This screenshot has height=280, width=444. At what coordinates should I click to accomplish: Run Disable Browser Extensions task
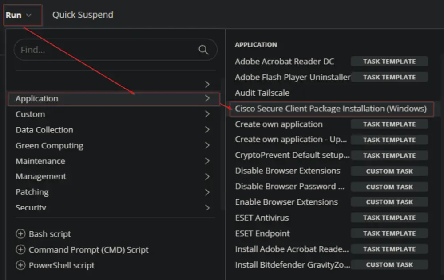(x=287, y=171)
